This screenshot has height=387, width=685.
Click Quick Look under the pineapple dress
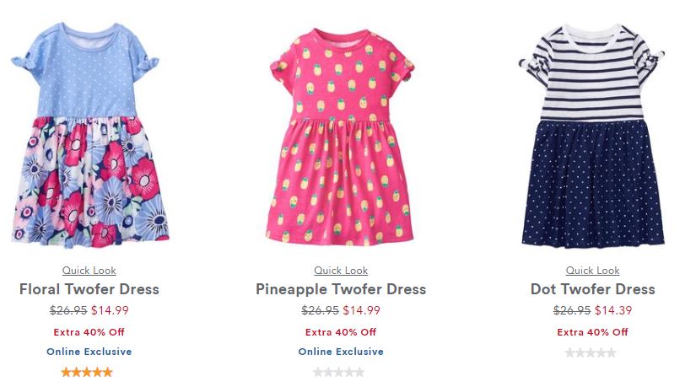point(341,271)
